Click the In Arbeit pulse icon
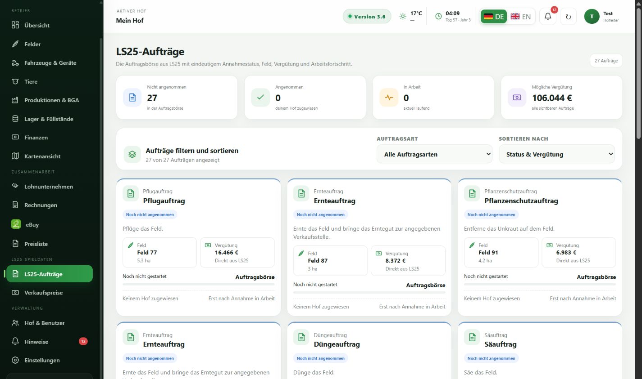The image size is (642, 379). point(389,97)
